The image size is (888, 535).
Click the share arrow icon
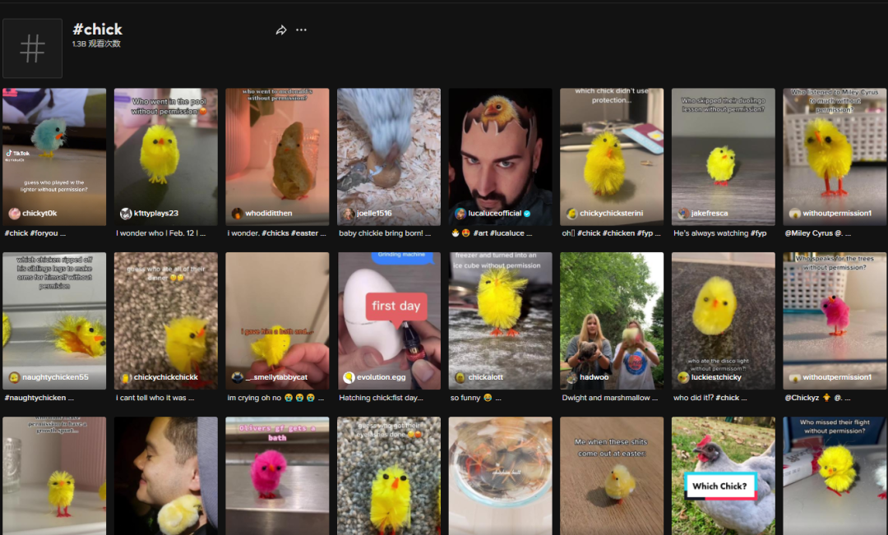(281, 30)
